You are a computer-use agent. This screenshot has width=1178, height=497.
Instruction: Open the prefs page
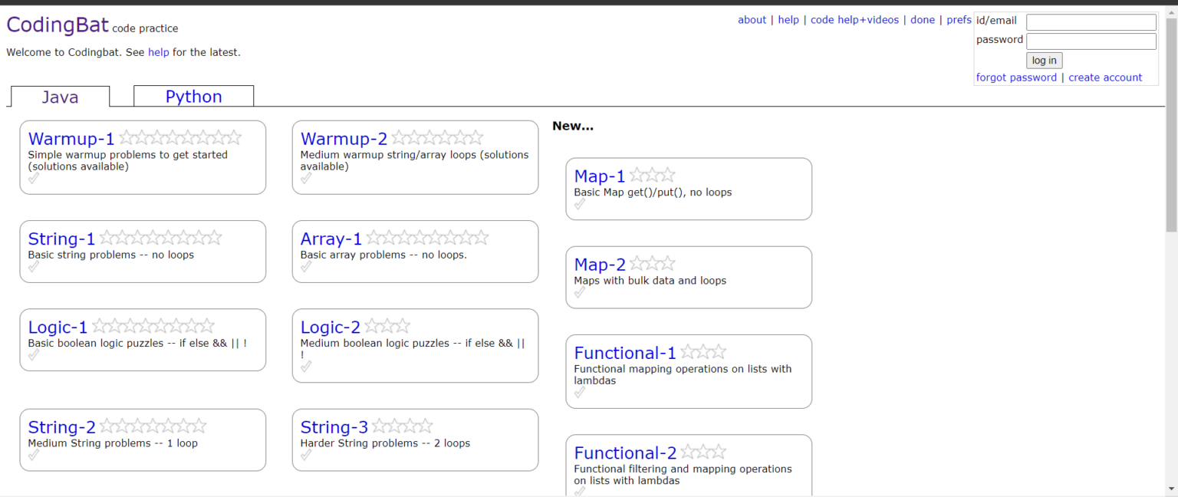coord(959,20)
